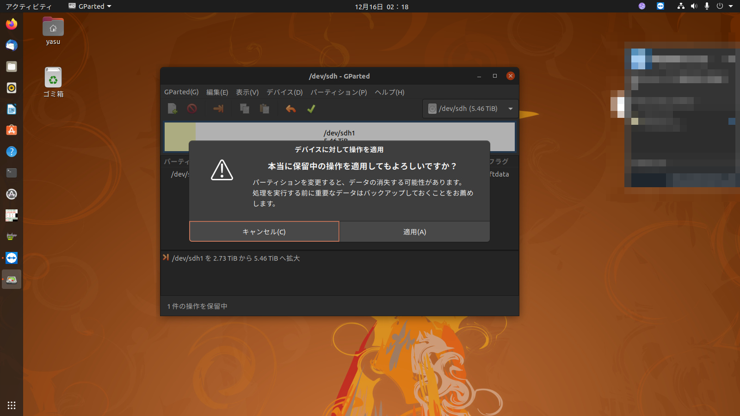Open the パーティション(P) menu
Screen dimensions: 740x416
coord(339,92)
